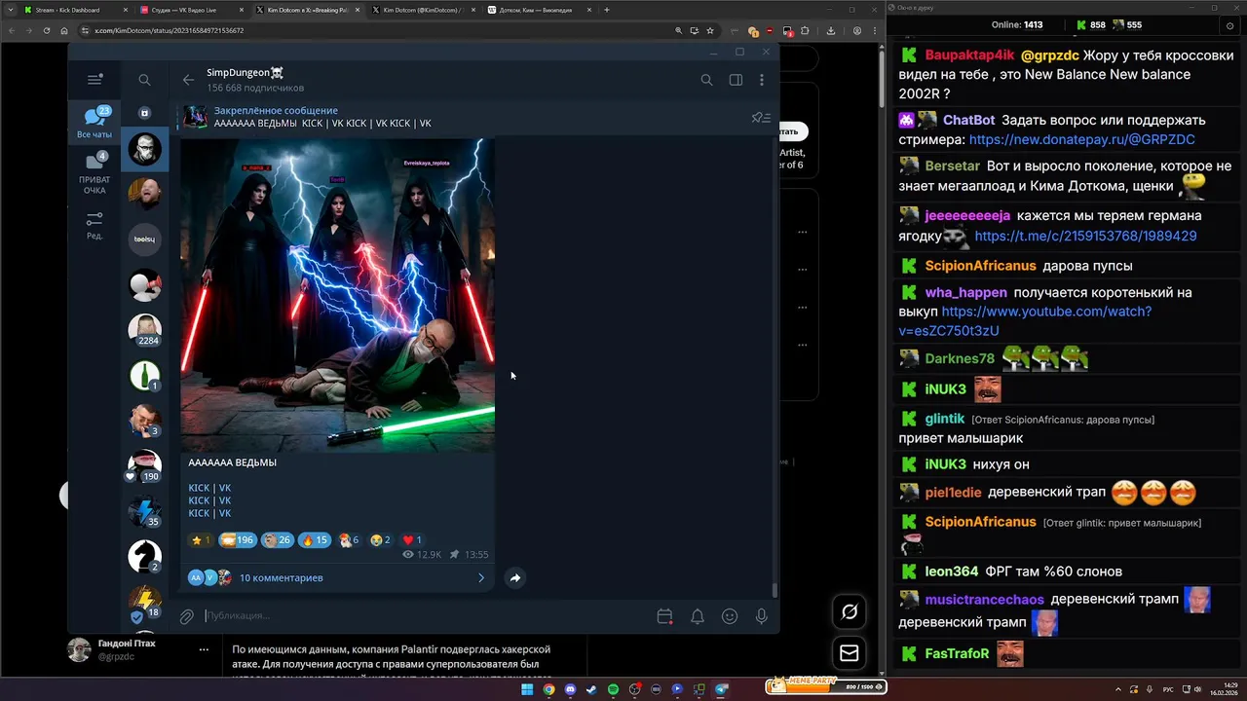
Task: Click the first 'KICK | VK' link line
Action: point(209,488)
